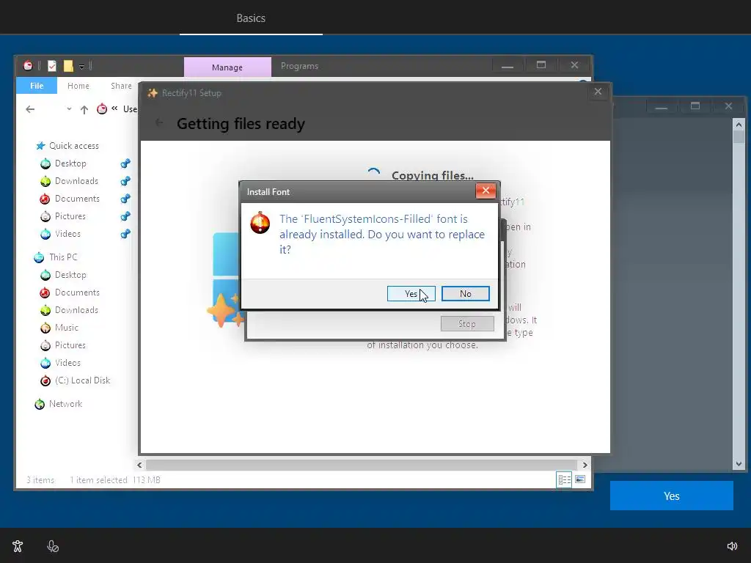Click the large blue Yes button
This screenshot has height=563, width=751.
[x=671, y=496]
